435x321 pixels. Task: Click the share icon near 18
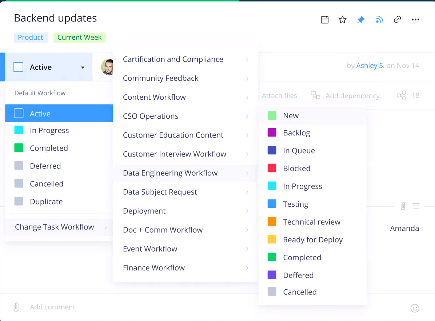coord(401,95)
